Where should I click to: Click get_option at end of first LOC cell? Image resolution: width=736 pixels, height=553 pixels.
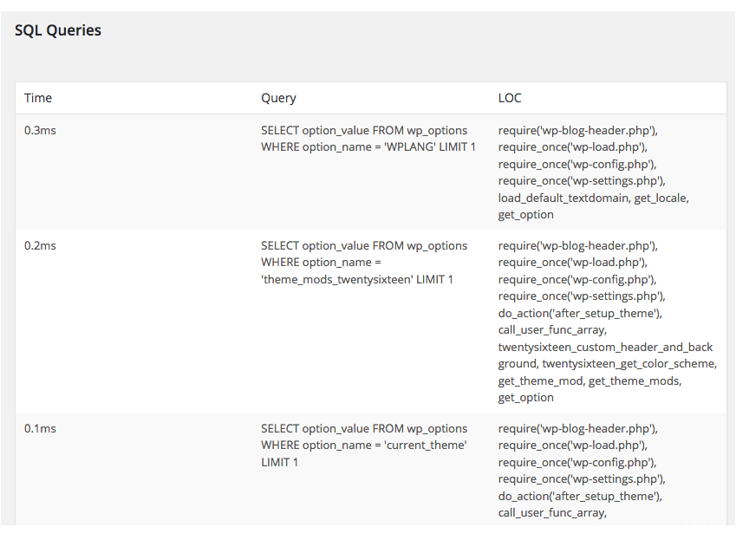[525, 215]
